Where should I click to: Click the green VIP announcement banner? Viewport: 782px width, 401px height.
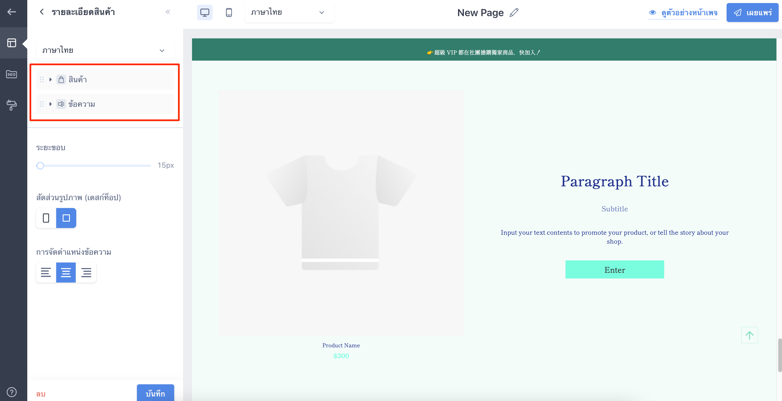(484, 49)
